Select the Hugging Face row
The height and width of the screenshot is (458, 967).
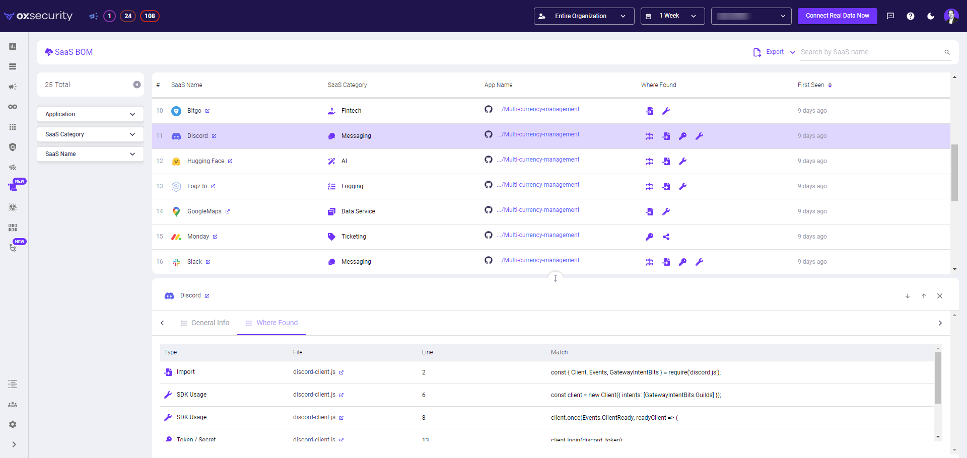(x=551, y=161)
